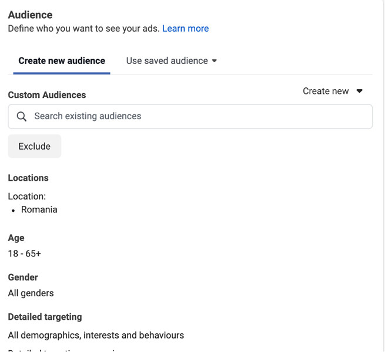
Task: Click the down arrow beside Create new
Action: point(360,91)
